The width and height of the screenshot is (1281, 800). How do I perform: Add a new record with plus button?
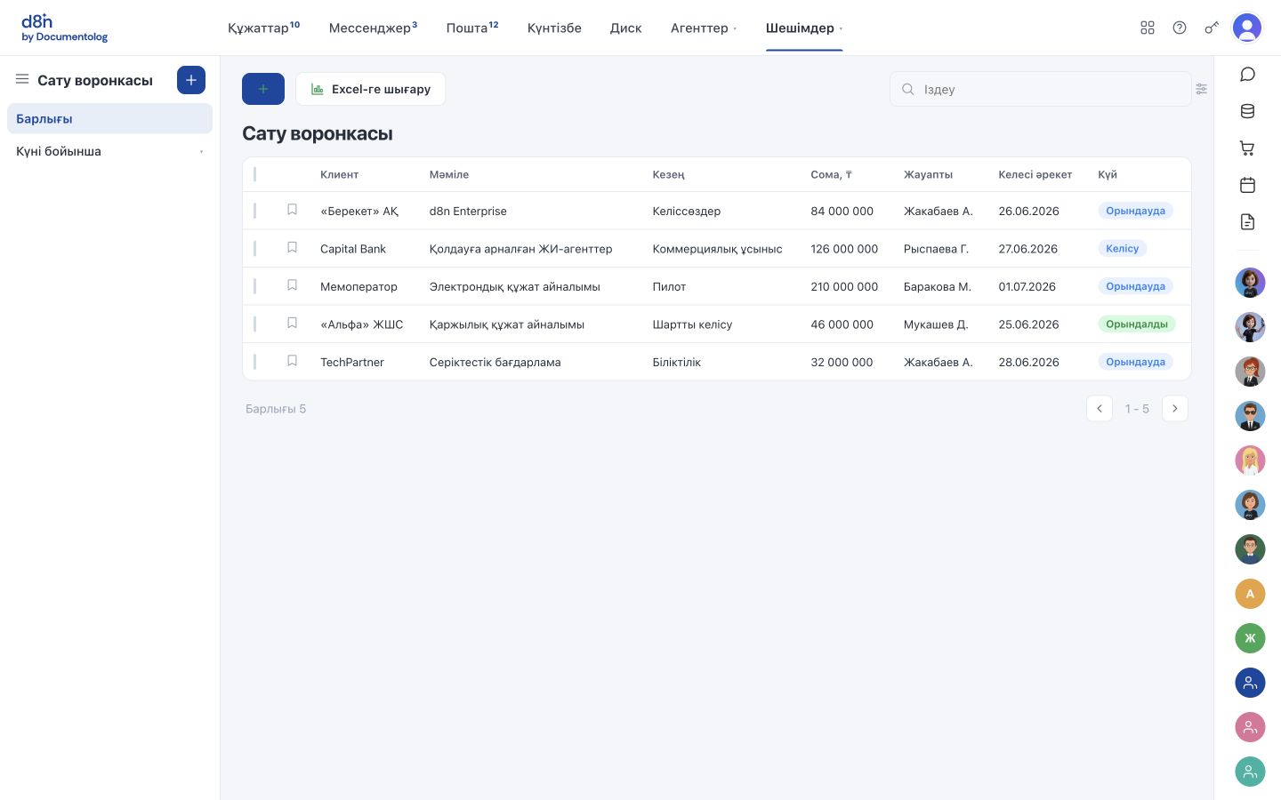click(263, 89)
